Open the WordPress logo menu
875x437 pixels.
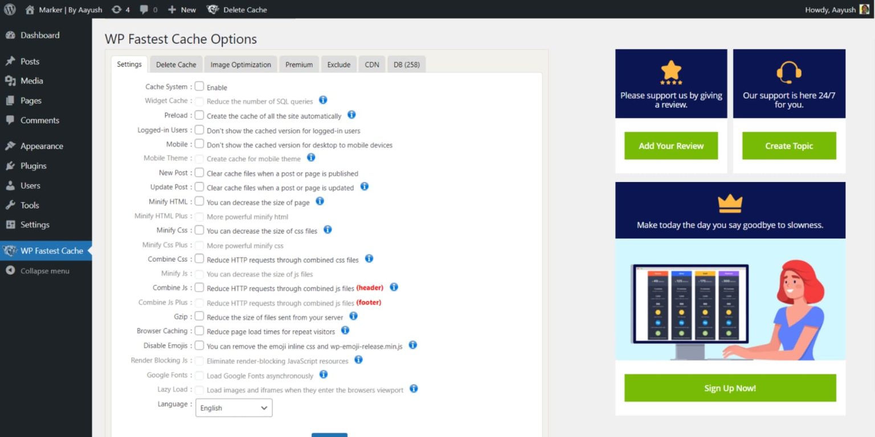coord(9,9)
